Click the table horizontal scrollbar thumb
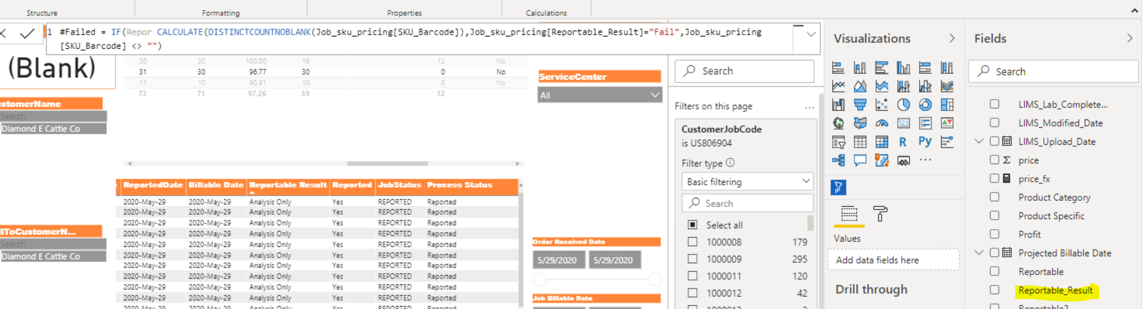Screen dimensions: 1142x309 (387, 163)
